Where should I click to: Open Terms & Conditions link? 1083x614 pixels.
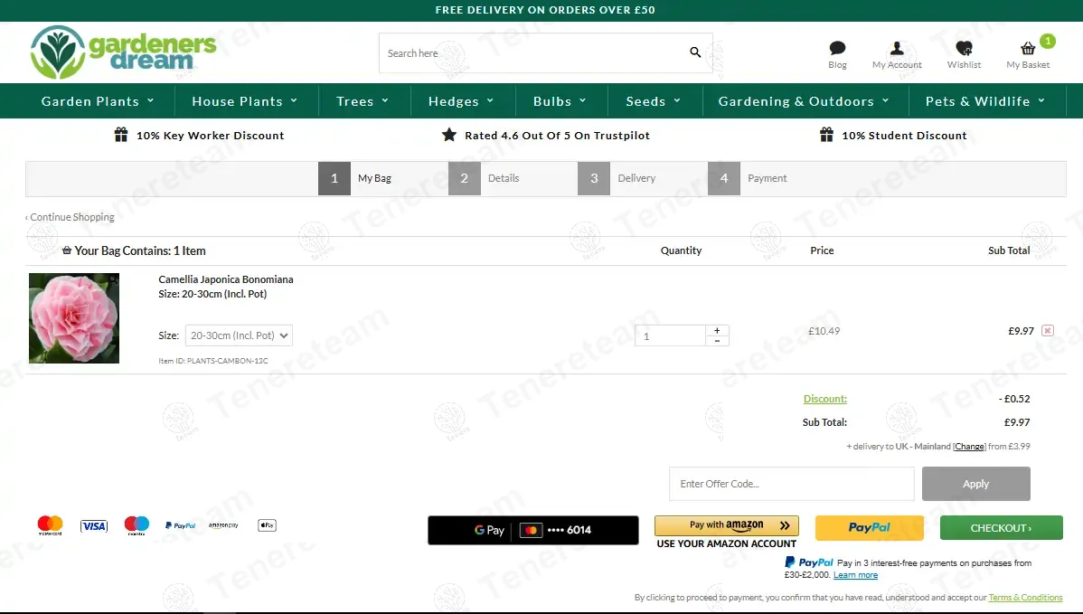1026,598
